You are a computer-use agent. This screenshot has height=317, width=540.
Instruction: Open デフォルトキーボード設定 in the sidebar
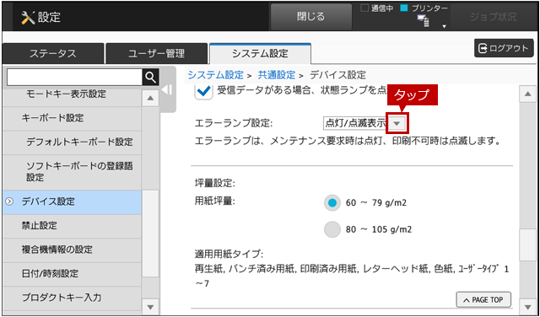coord(72,142)
